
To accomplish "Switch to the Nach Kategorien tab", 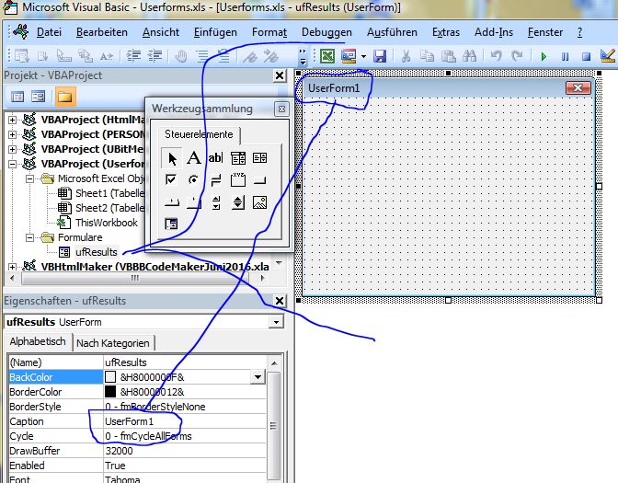I will [x=113, y=343].
